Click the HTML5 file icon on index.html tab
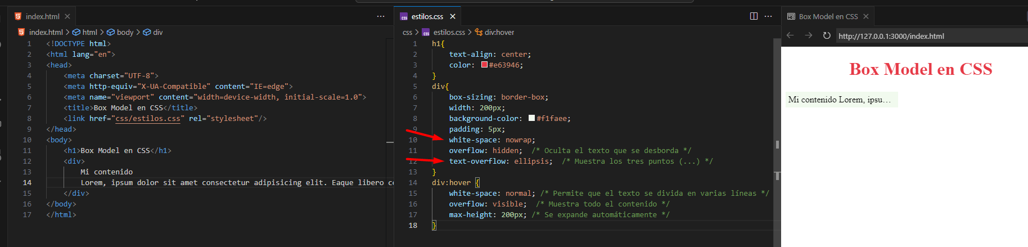This screenshot has width=1028, height=247. (x=18, y=16)
